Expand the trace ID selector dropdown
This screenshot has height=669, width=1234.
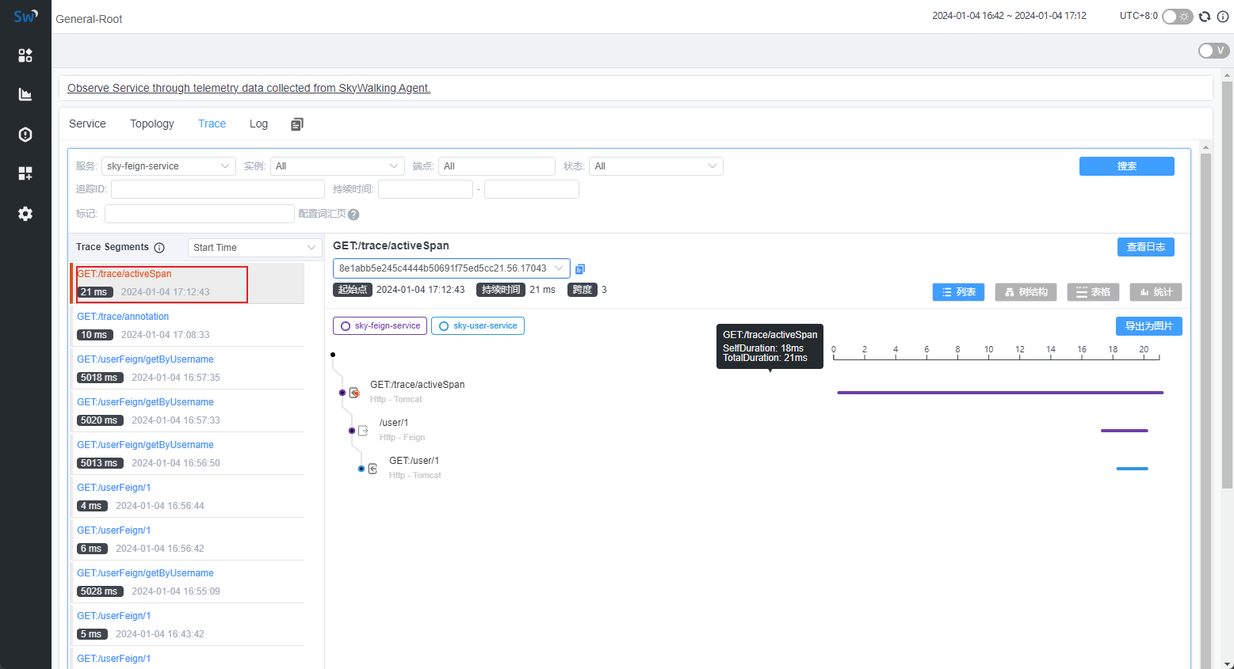coord(451,268)
